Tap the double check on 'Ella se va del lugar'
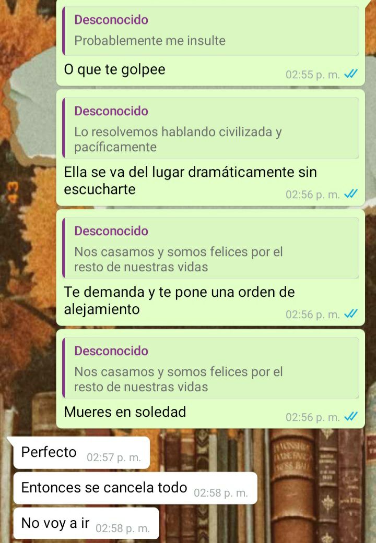Image resolution: width=376 pixels, height=543 pixels. (351, 194)
